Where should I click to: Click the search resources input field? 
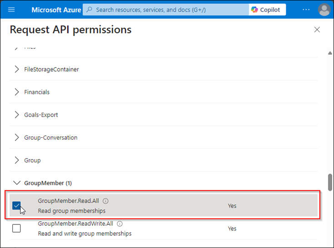166,10
